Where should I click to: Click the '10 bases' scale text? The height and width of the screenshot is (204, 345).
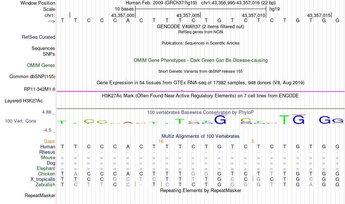(124, 9)
